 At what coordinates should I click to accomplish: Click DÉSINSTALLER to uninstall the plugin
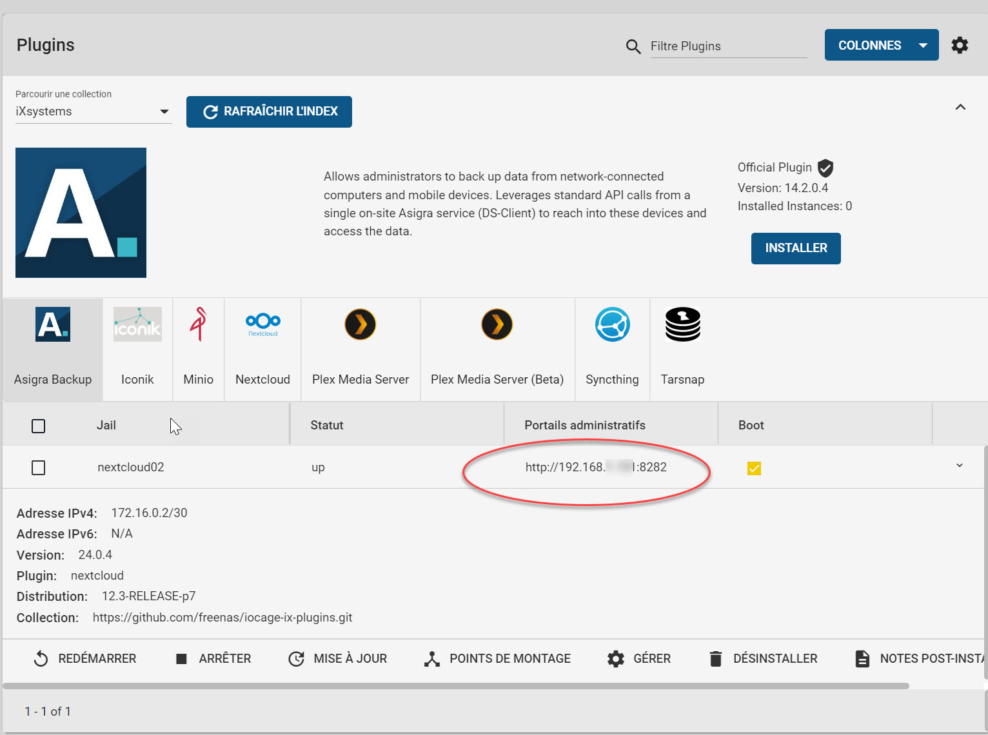click(x=763, y=659)
